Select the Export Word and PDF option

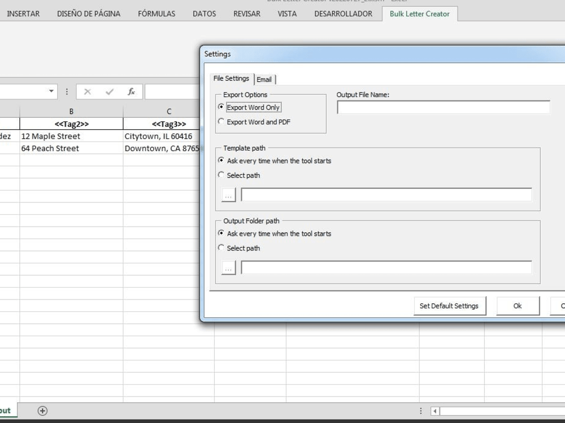[221, 122]
